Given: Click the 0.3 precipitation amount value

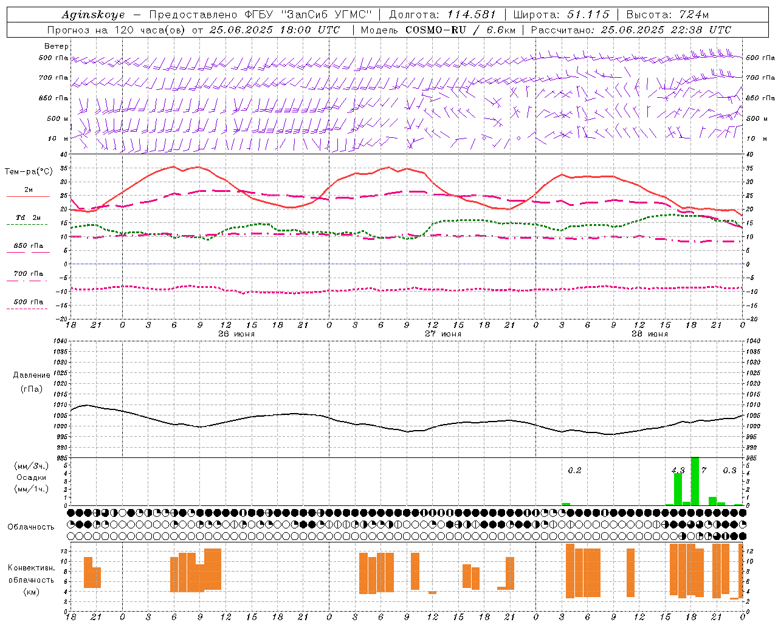Looking at the screenshot, I should click(x=729, y=470).
